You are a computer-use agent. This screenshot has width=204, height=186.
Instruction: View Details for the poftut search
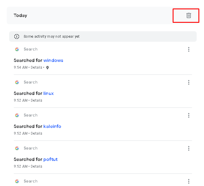click(x=36, y=166)
